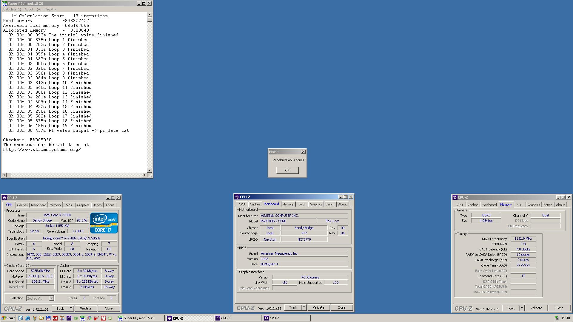
Task: Click the system clock showing 12:48
Action: point(566,318)
